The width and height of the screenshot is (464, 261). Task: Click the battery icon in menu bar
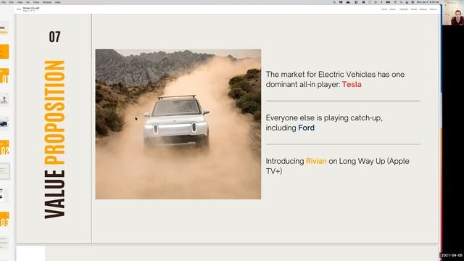pyautogui.click(x=388, y=2)
